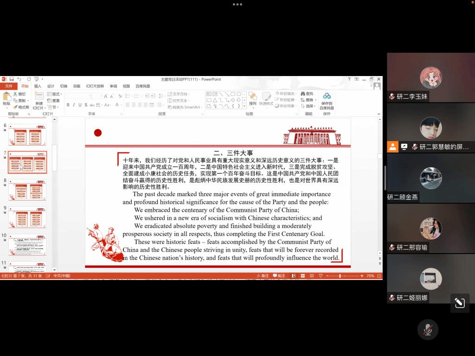This screenshot has height=356, width=475.
Task: Open the Insert (插入) ribbon tab
Action: pyautogui.click(x=38, y=86)
